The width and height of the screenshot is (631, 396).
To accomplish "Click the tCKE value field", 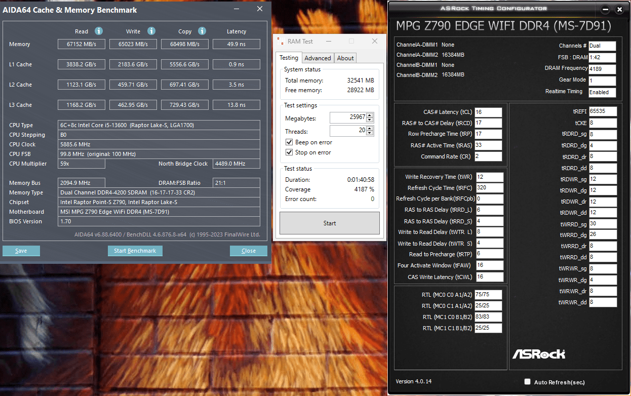I will (603, 123).
